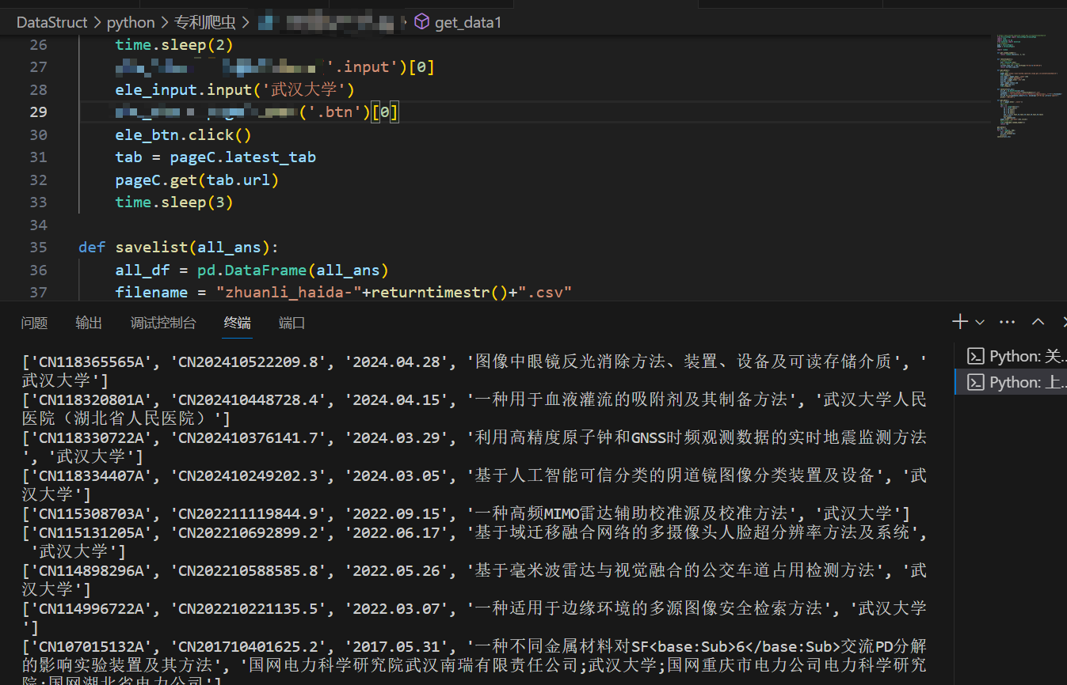
Task: Open the launch profile dropdown beside the plus
Action: (x=980, y=323)
